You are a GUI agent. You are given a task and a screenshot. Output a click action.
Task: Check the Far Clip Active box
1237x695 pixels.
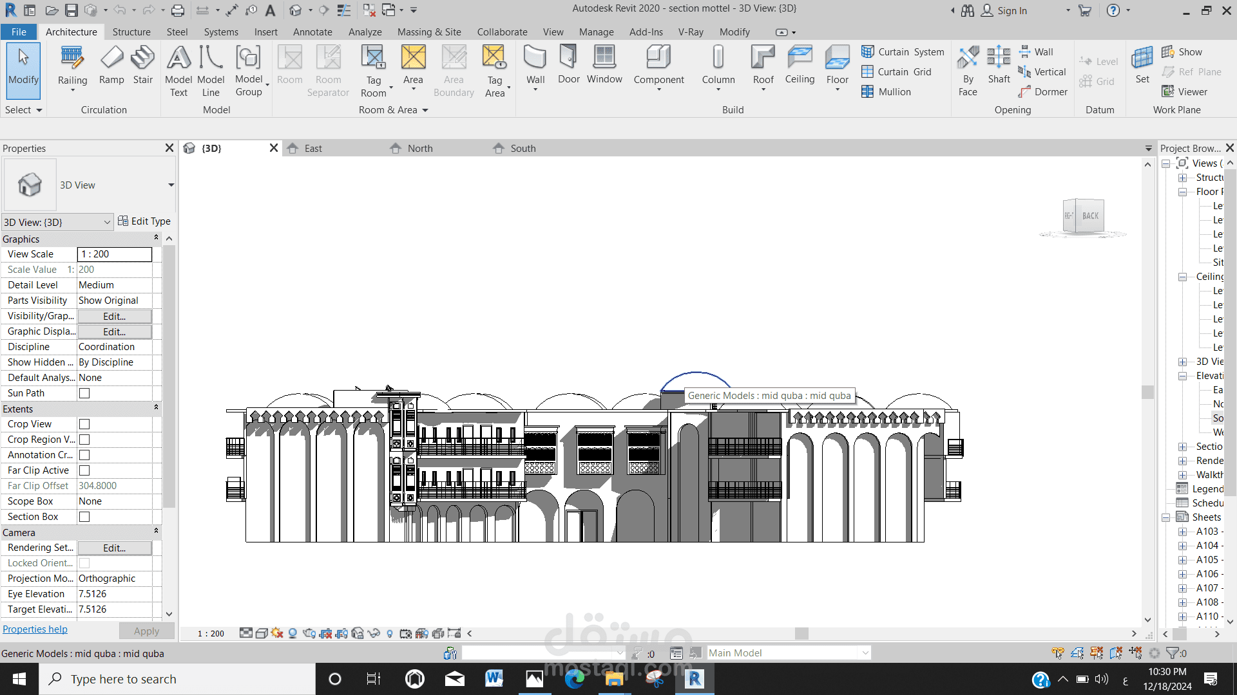[84, 470]
